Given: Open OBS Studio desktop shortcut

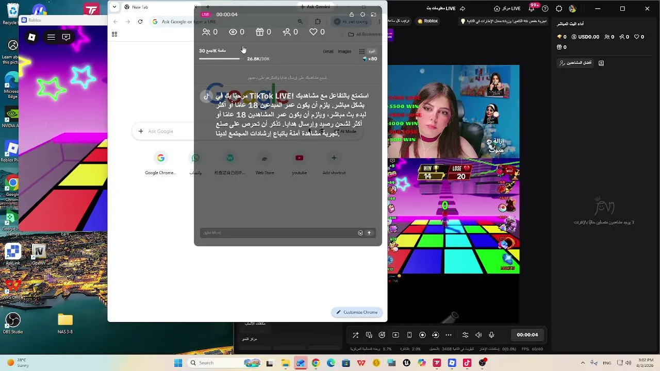Looking at the screenshot, I should pyautogui.click(x=13, y=323).
